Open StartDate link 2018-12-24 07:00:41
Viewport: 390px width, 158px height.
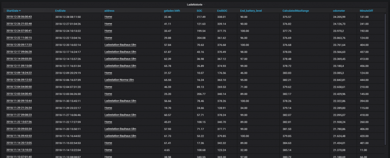pos(19,31)
